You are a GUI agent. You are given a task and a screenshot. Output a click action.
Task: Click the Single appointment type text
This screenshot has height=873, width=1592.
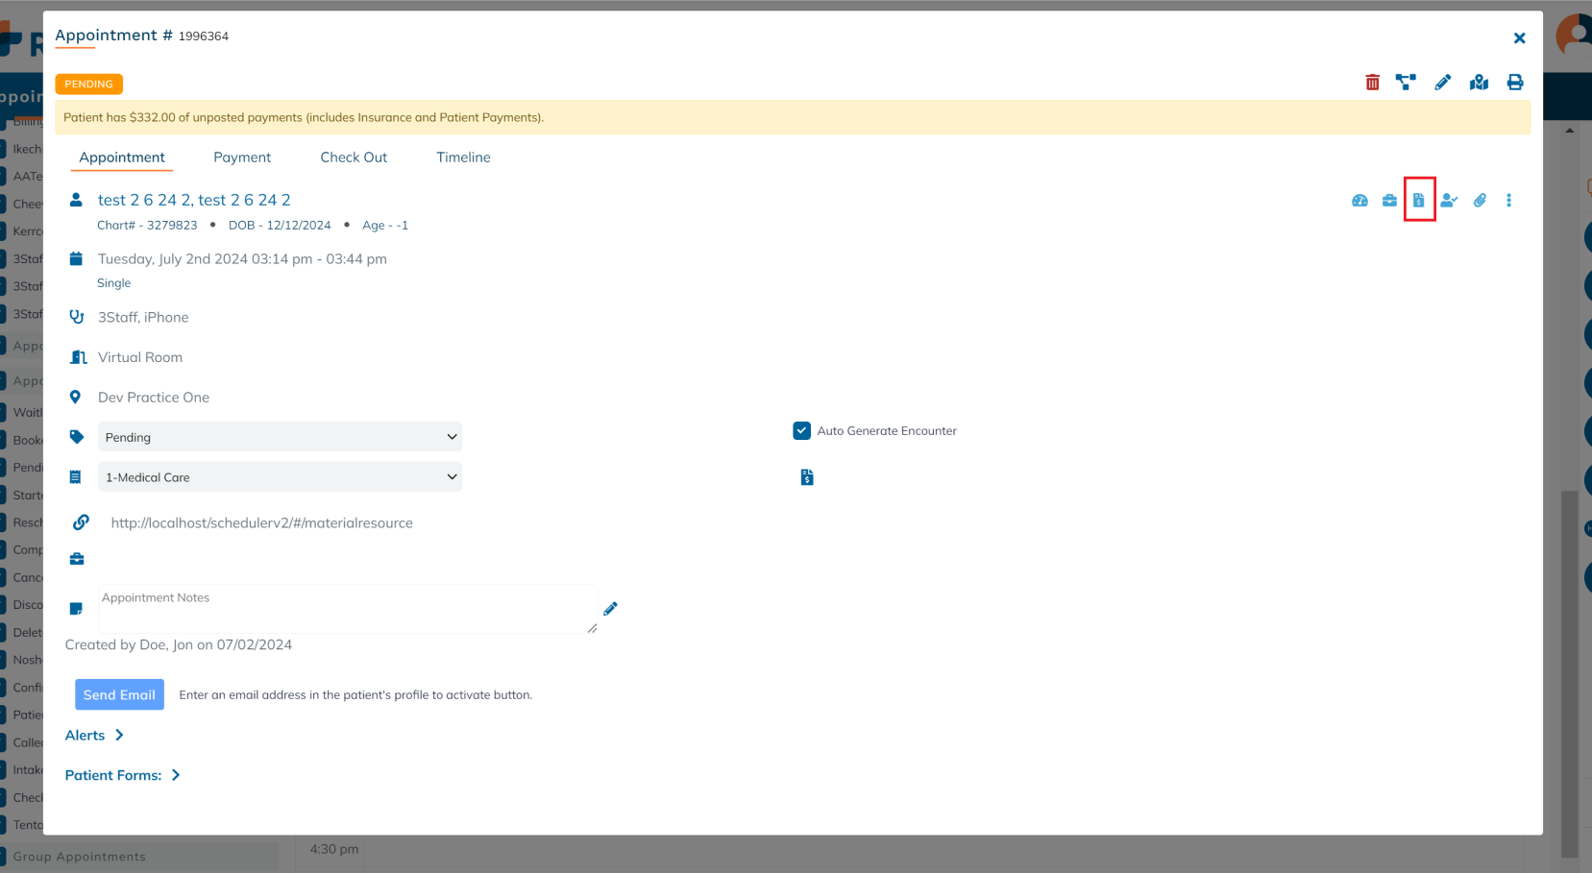tap(113, 283)
